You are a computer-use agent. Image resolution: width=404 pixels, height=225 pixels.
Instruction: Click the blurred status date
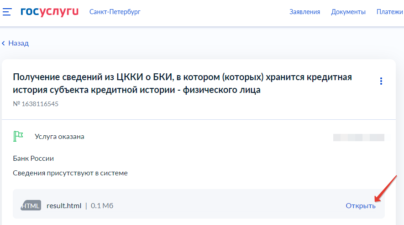pos(358,137)
